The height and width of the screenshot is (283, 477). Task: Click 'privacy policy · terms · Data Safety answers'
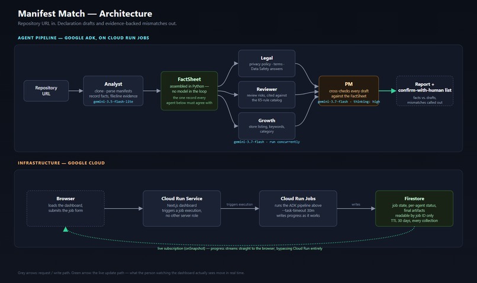(267, 67)
